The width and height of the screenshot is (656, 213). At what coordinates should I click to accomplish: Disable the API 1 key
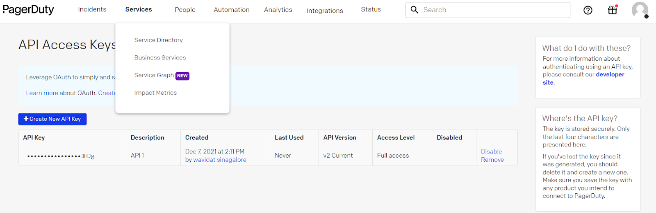[491, 152]
